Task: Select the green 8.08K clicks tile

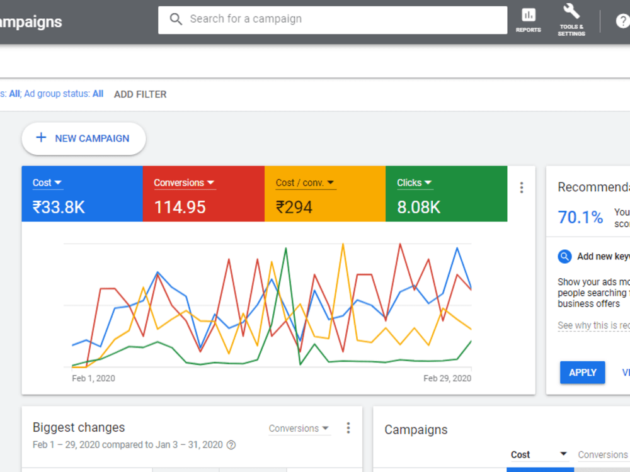Action: 447,193
